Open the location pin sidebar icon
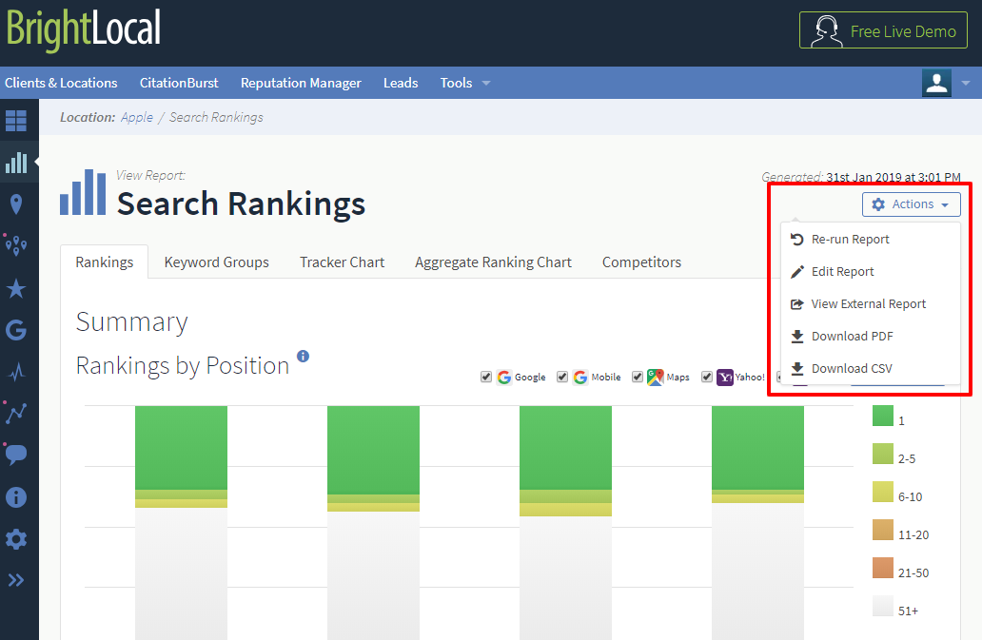 (x=16, y=204)
